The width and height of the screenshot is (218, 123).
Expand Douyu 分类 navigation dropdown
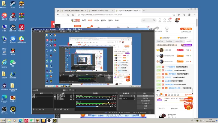pyautogui.click(x=96, y=20)
